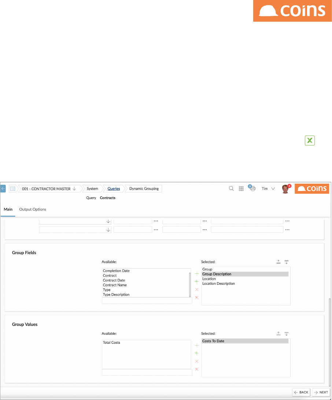Viewport: 332px width, 400px height.
Task: Select Type Description in available group fields
Action: [x=116, y=295]
